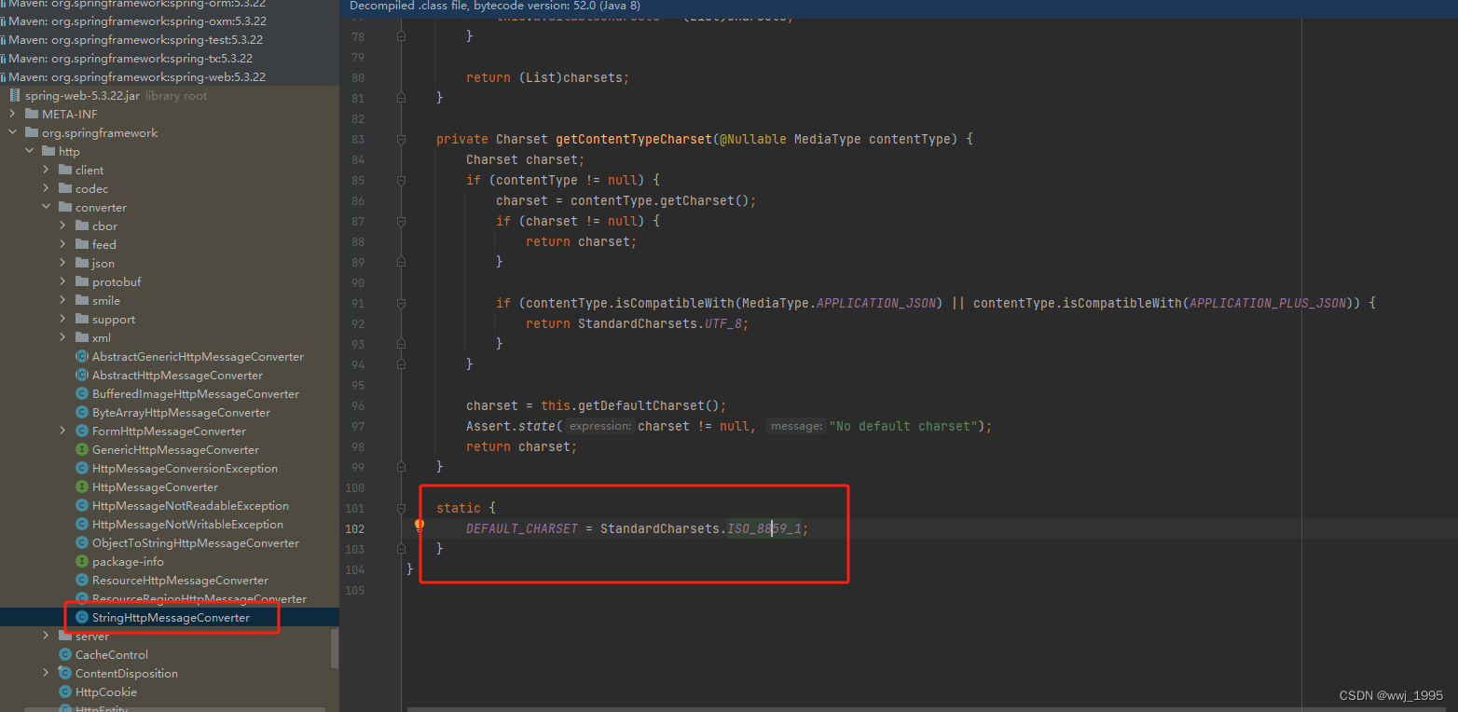Collapse the getContentTypeCharset method using its gutter fold arrow
1458x712 pixels.
coord(400,139)
